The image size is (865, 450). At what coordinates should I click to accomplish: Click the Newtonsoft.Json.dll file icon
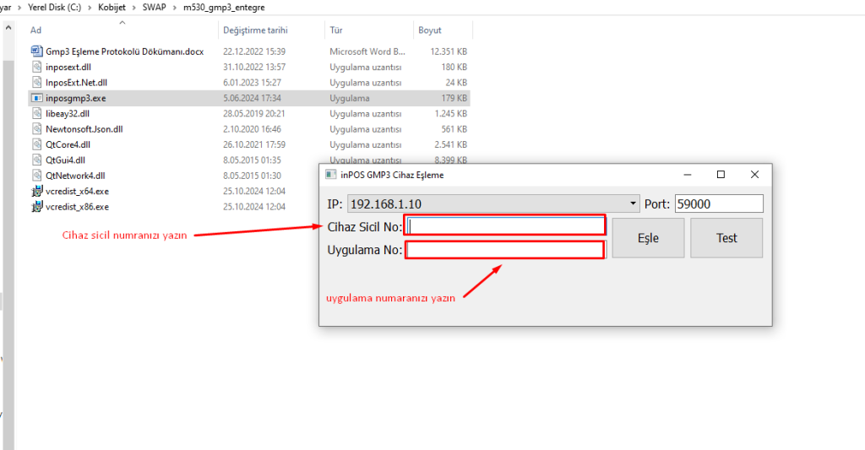(x=37, y=129)
